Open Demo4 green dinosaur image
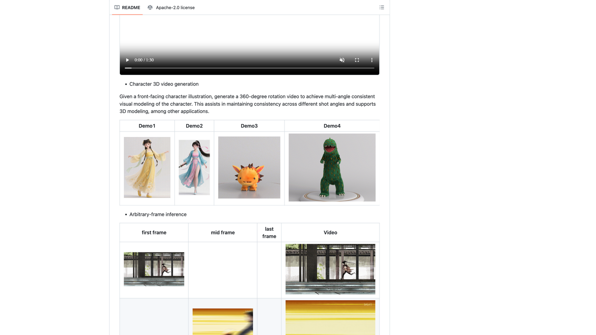This screenshot has width=596, height=335. [332, 167]
